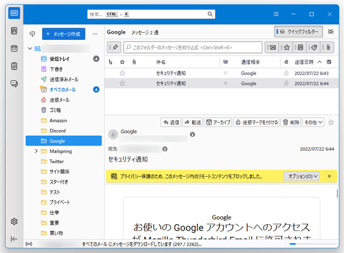Sort by 件名 column header

click(160, 62)
